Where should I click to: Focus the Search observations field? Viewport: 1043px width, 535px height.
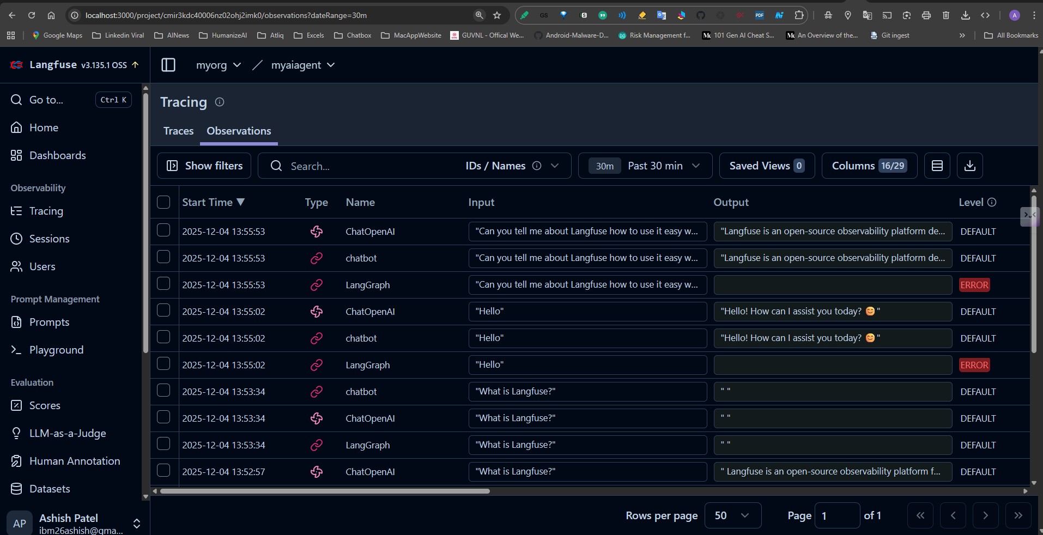tap(373, 166)
